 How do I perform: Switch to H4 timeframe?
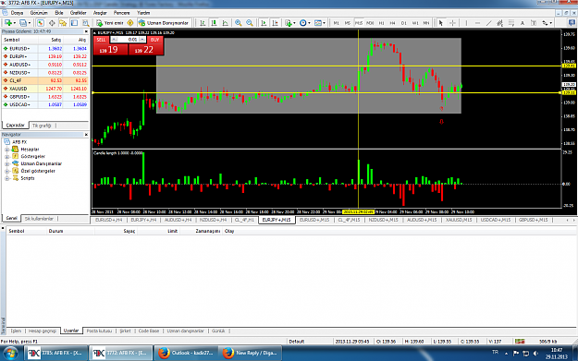coord(393,23)
